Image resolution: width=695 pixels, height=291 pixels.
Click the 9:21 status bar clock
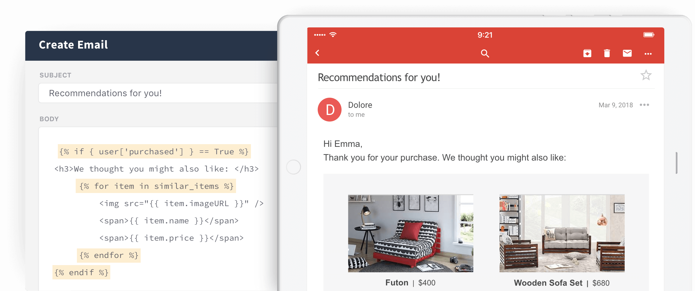485,35
